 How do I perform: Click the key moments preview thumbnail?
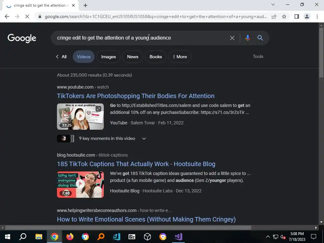click(x=65, y=139)
